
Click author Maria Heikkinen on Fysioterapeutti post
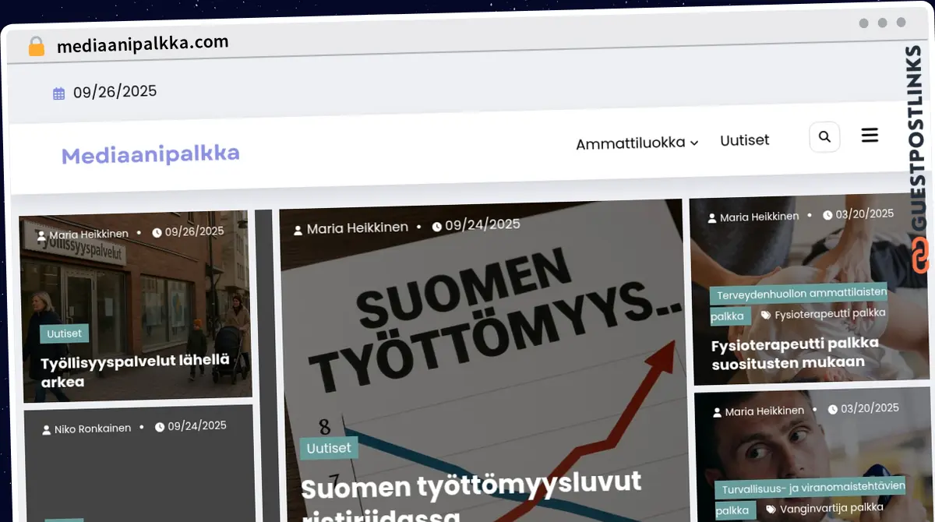[x=759, y=217]
